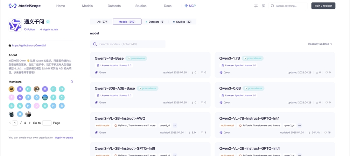
Task: Open the three-dots menu on Qwen2-VL-2B-Instruct-AWQ card
Action: pos(175,126)
